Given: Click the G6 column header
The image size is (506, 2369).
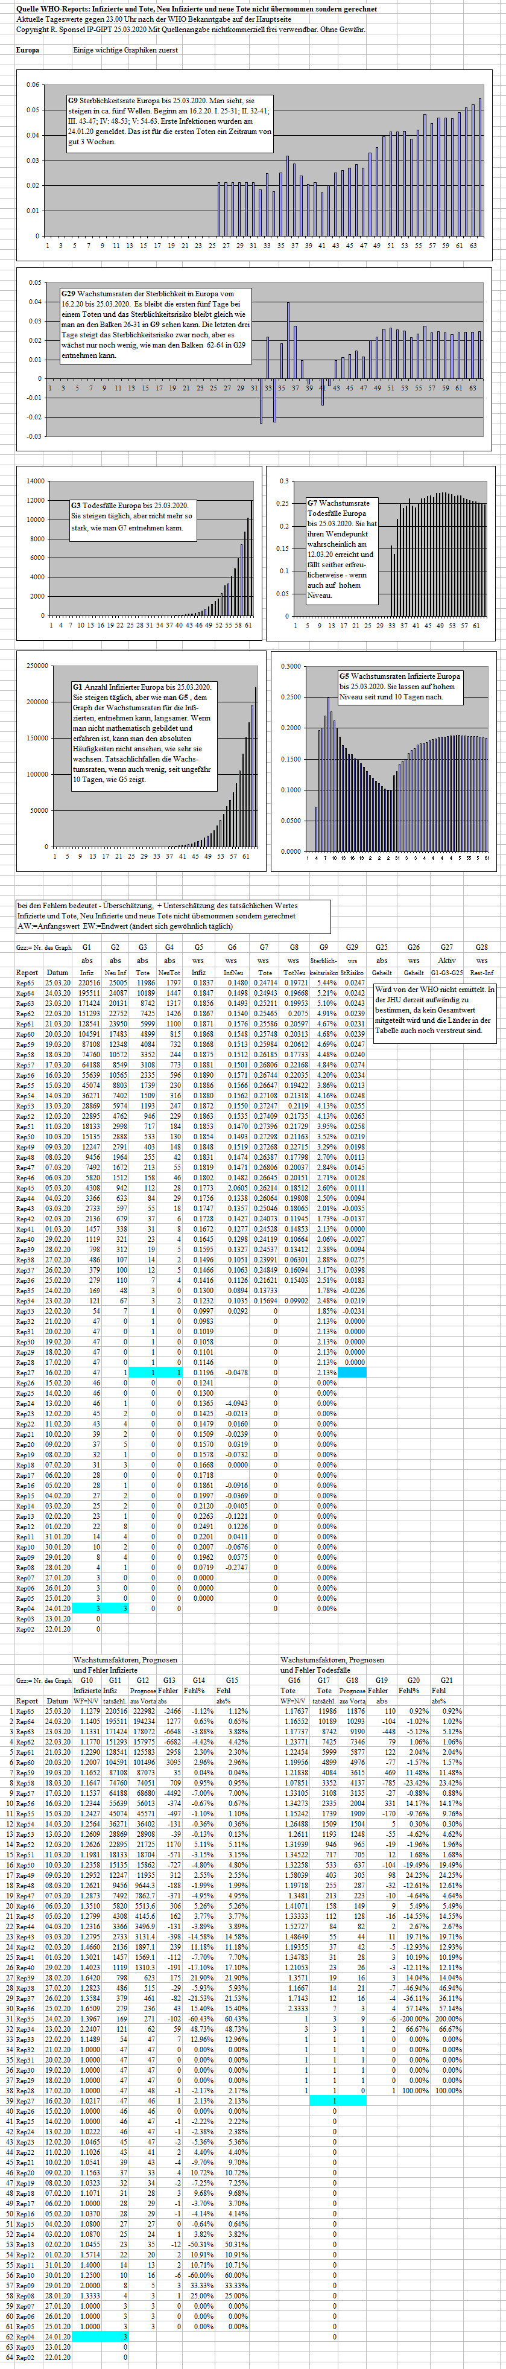Looking at the screenshot, I should (232, 946).
